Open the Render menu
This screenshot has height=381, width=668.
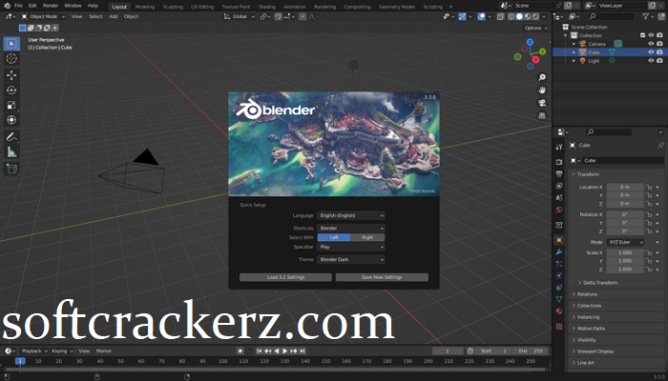tap(51, 6)
